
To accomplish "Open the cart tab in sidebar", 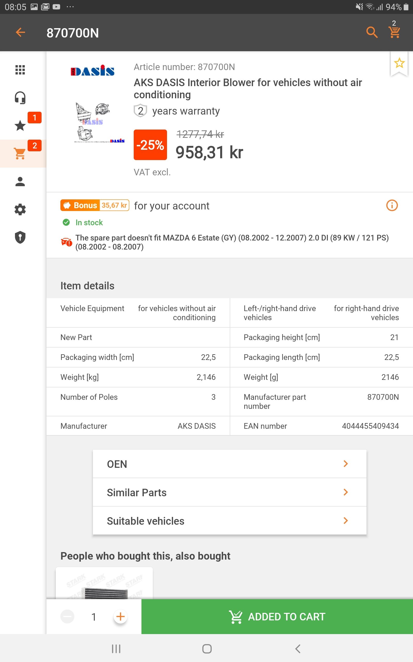I will pos(20,154).
